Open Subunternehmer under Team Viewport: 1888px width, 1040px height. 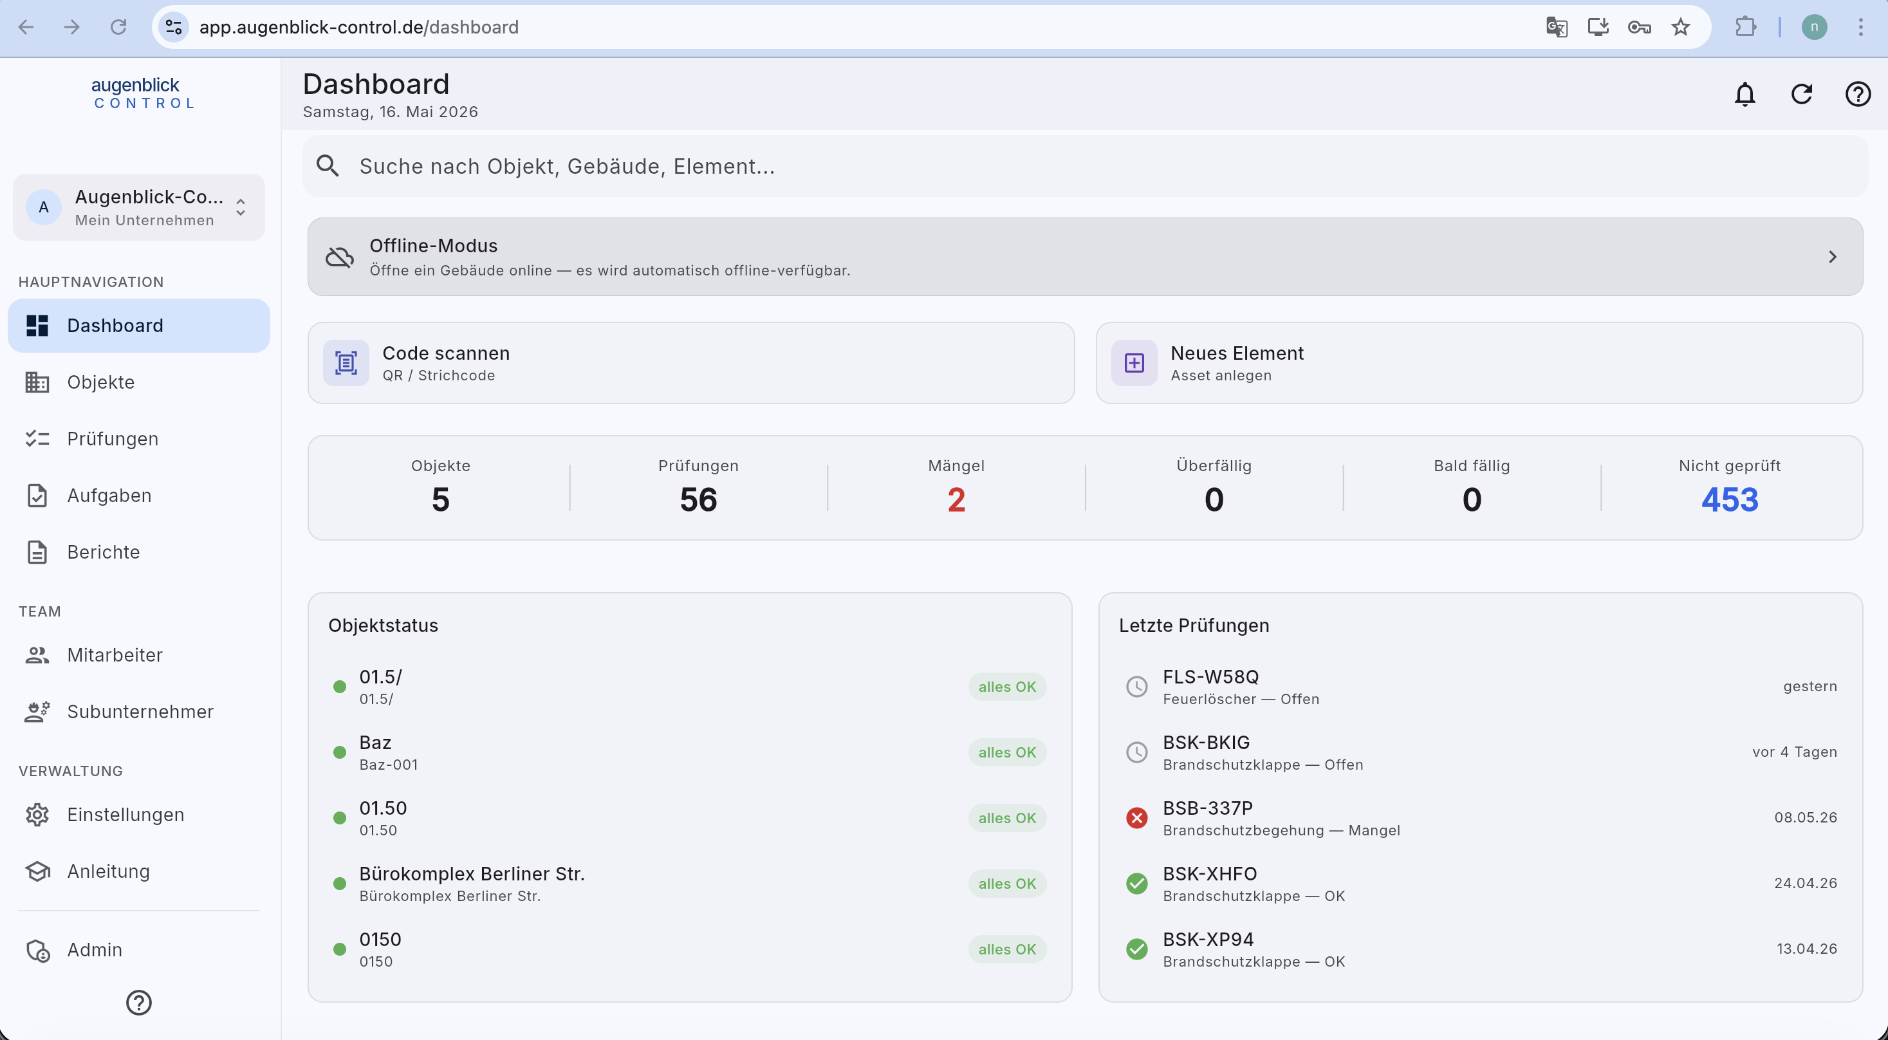(x=138, y=712)
